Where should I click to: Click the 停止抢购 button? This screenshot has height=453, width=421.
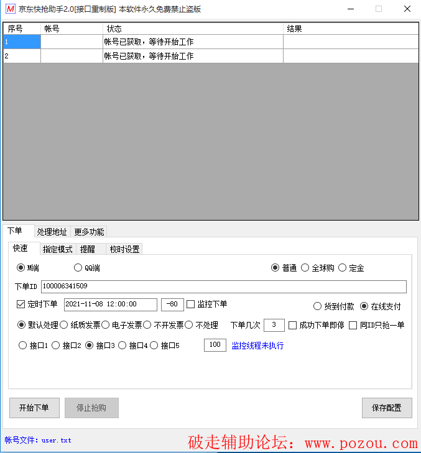(91, 408)
